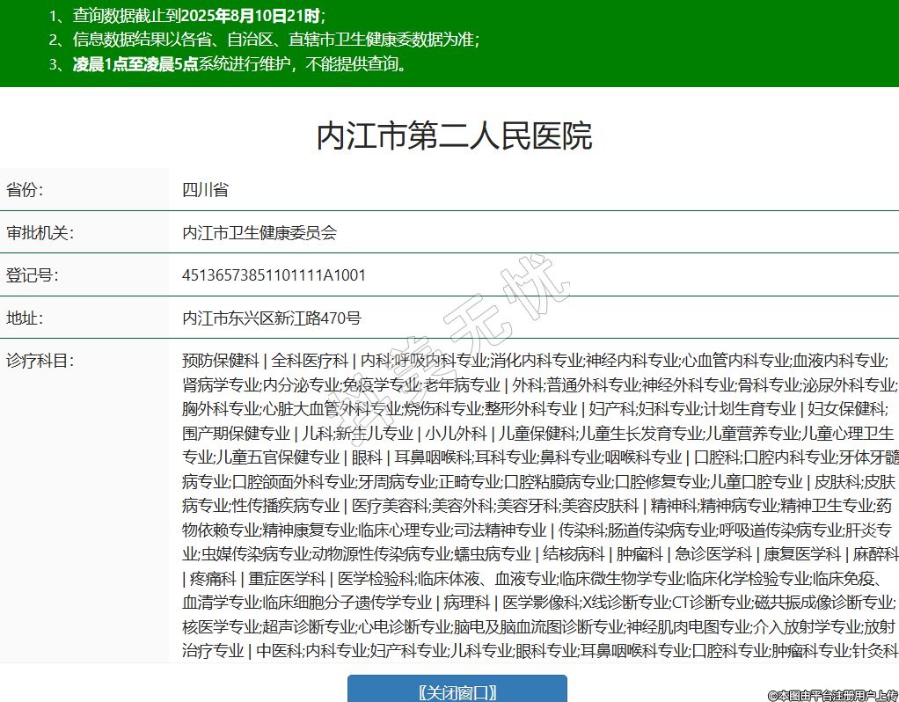Select the 内江市卫生健康委员会 approval authority text

[259, 233]
